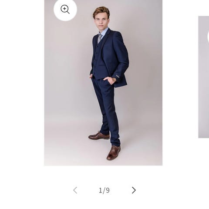Go to the next product image
The image size is (209, 209).
click(134, 190)
